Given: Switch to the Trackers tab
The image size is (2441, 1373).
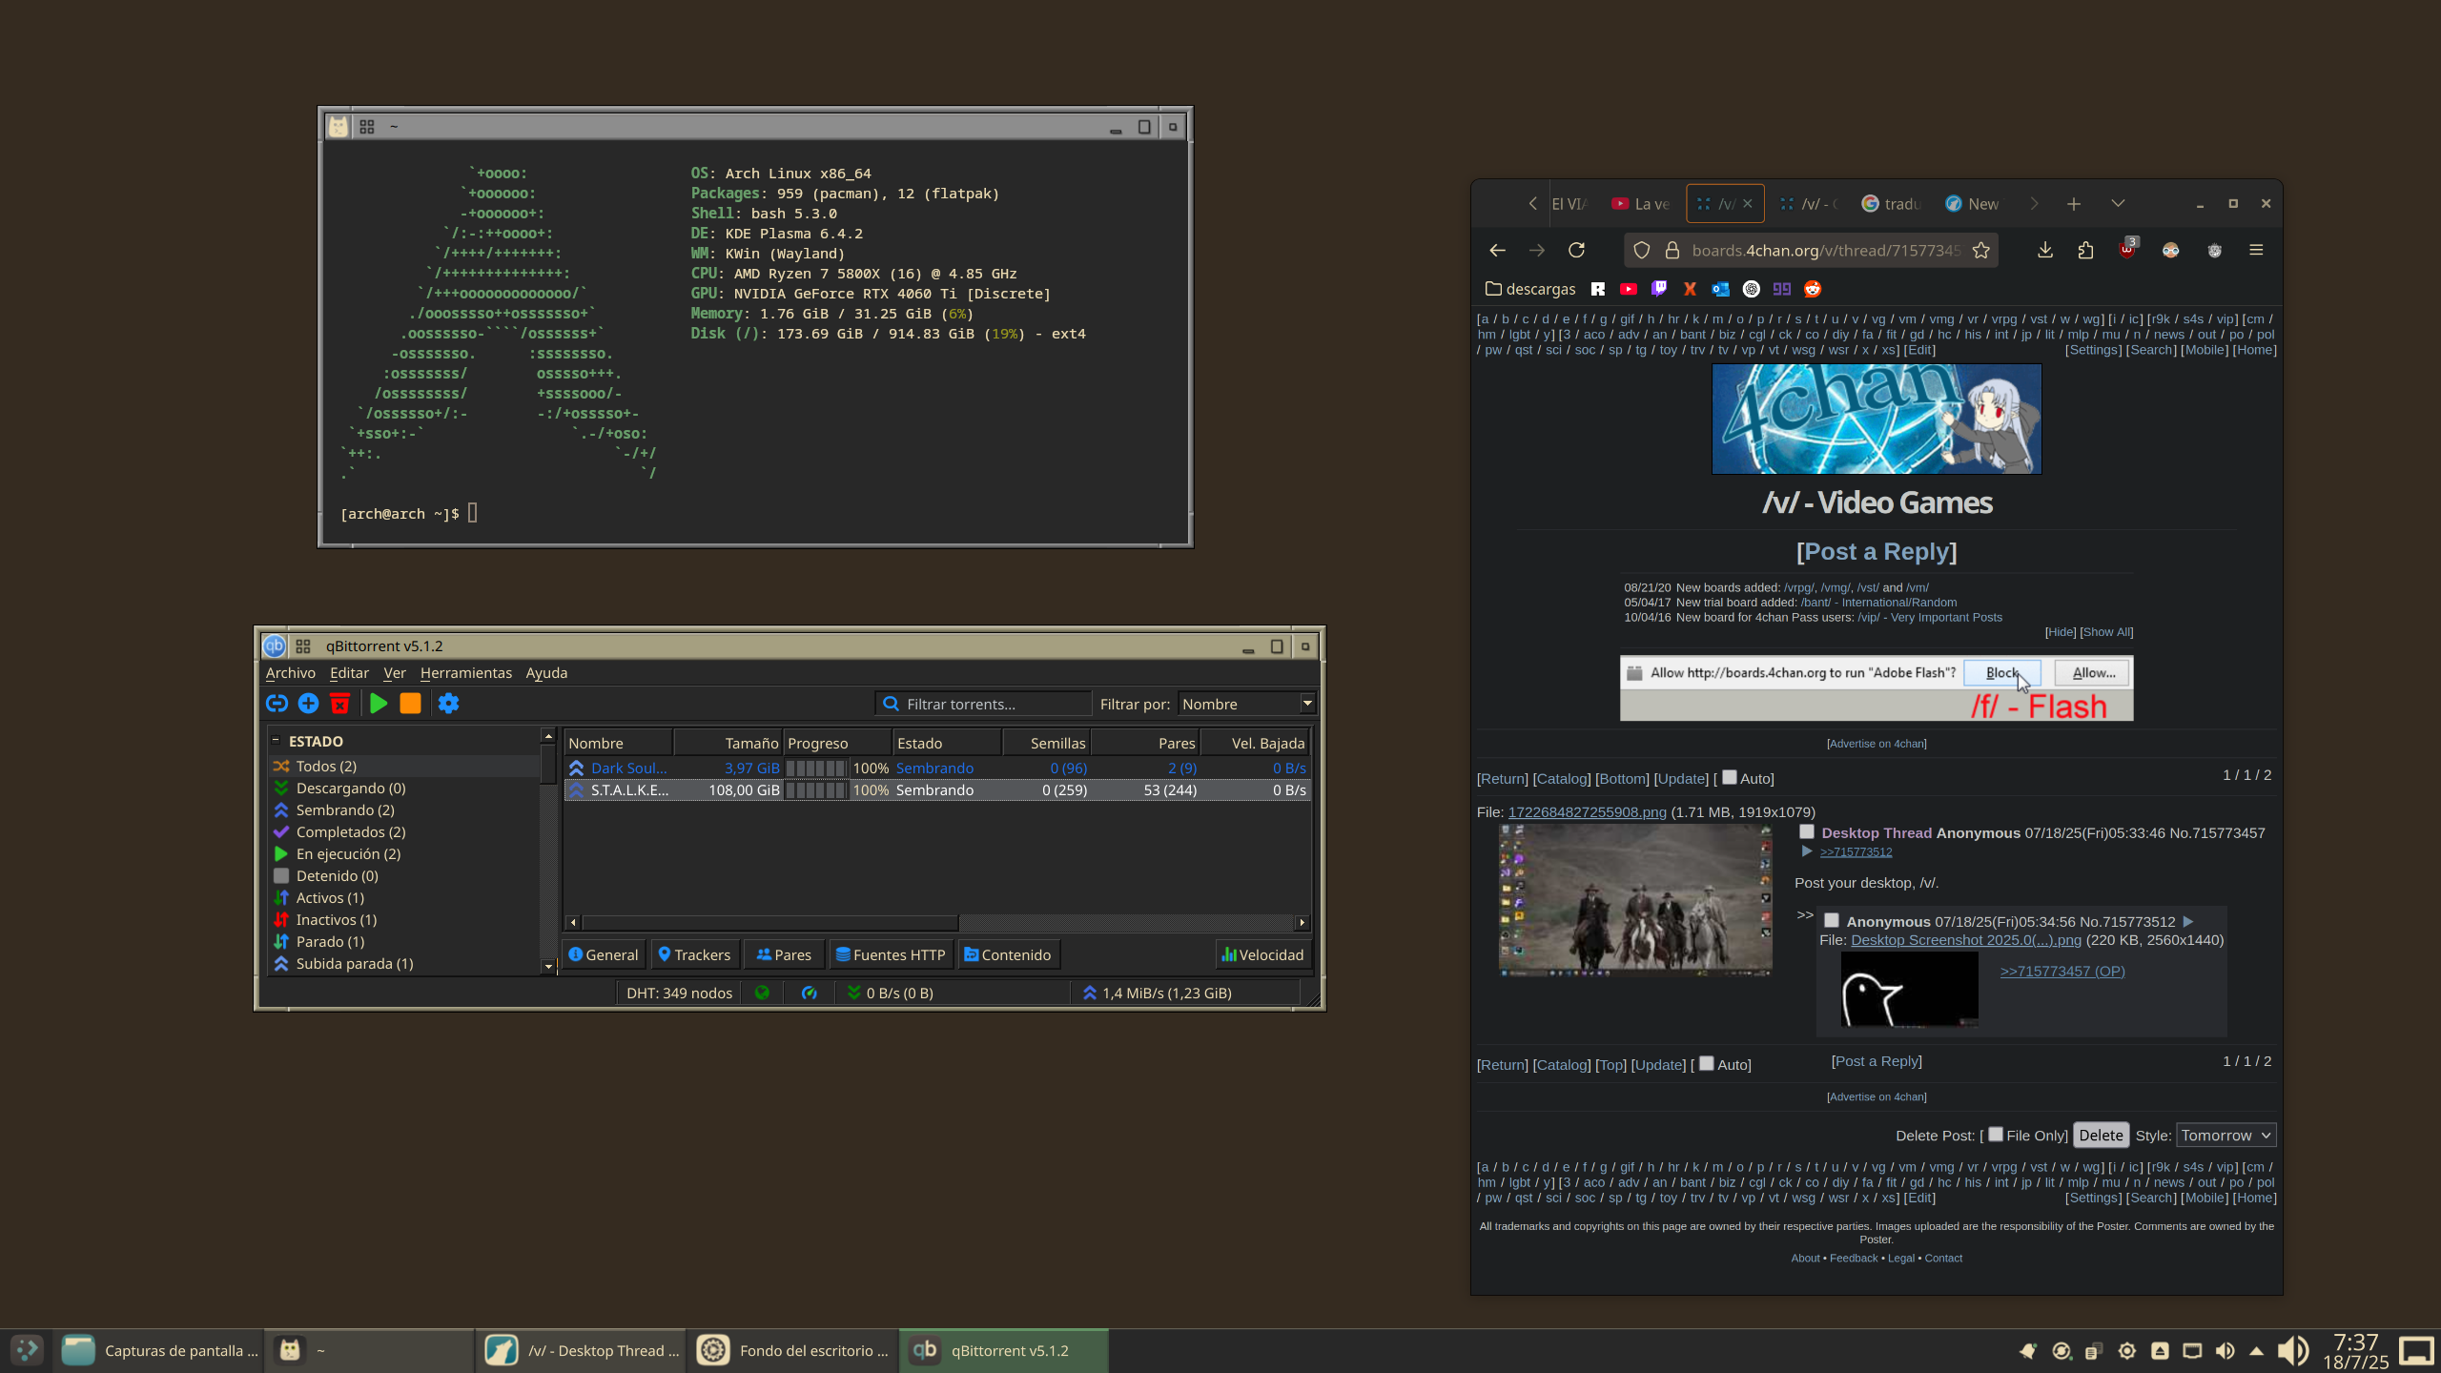Looking at the screenshot, I should 694,954.
